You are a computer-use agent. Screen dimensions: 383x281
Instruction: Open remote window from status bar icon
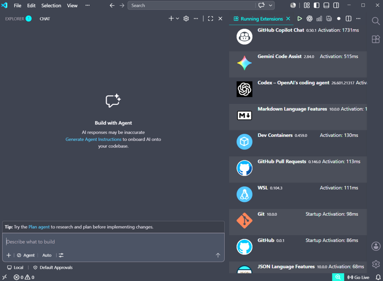point(4,277)
